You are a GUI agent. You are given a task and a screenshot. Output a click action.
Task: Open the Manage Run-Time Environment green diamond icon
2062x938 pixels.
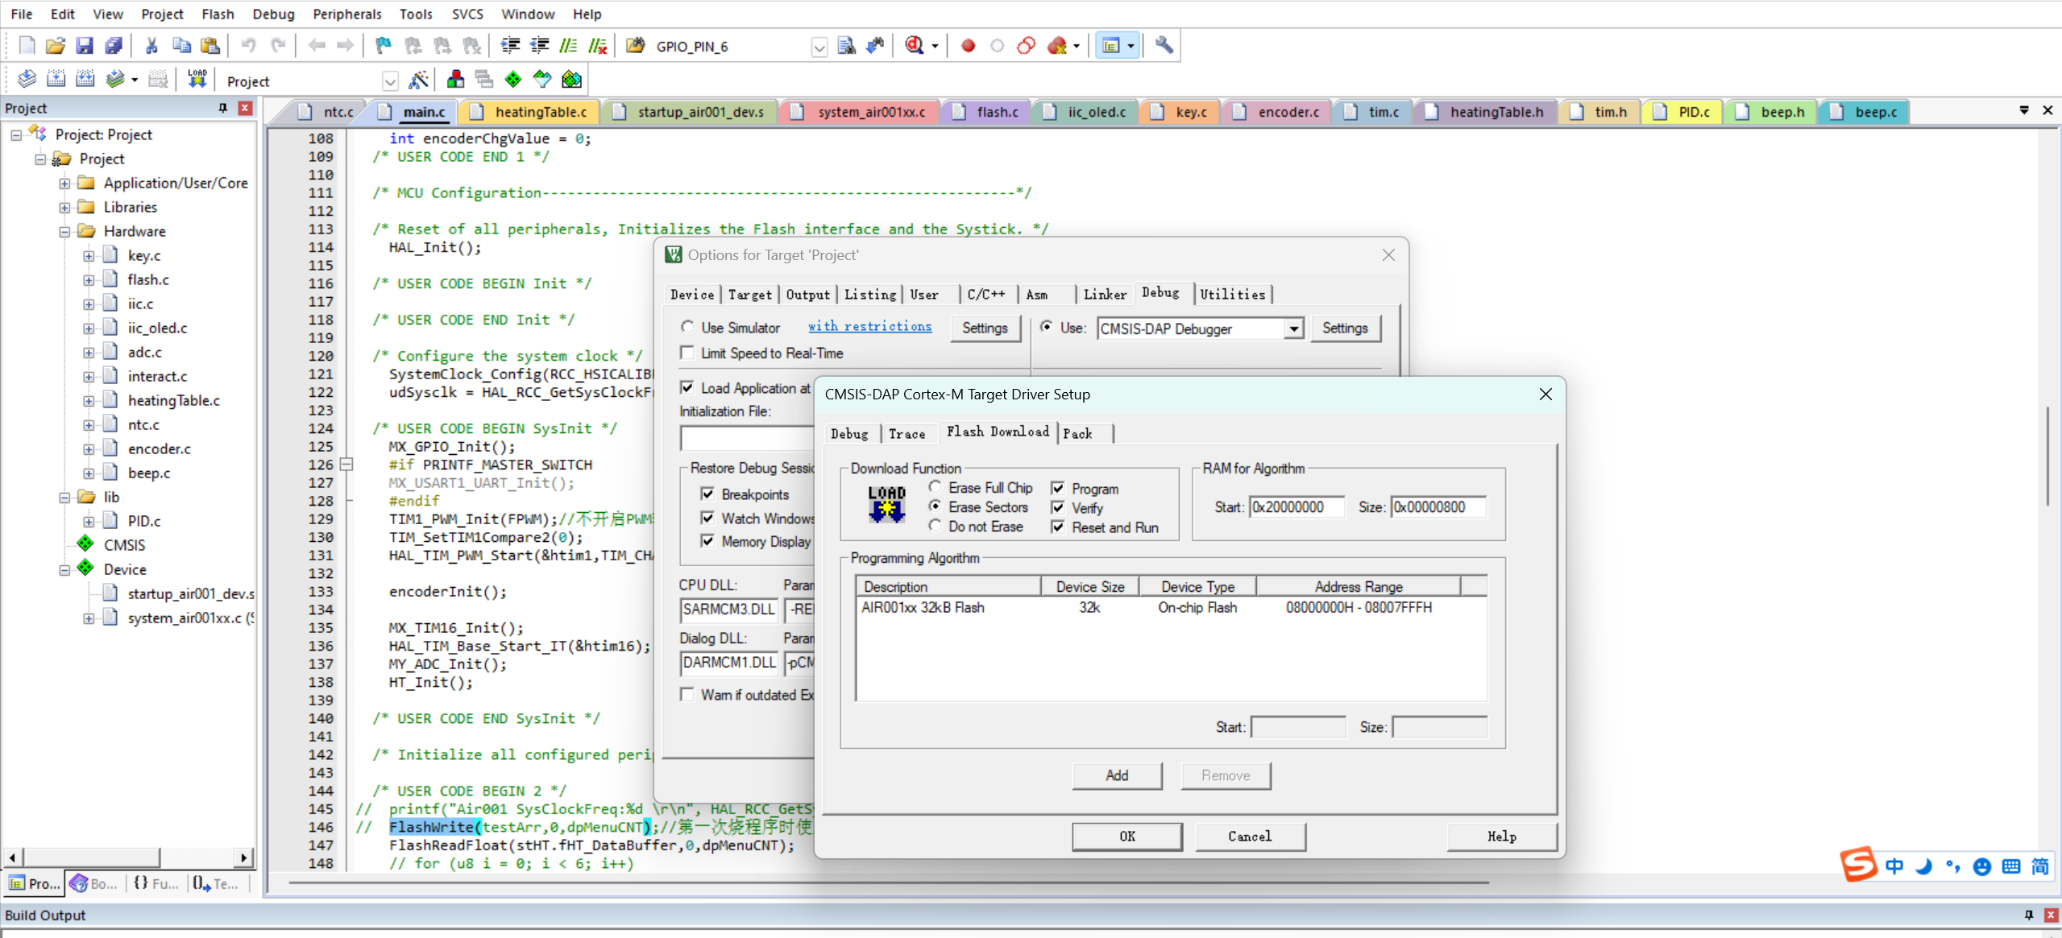(513, 79)
